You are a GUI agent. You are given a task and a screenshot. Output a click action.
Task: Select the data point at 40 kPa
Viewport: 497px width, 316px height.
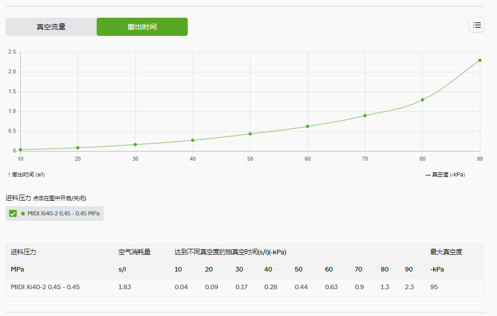pos(192,140)
